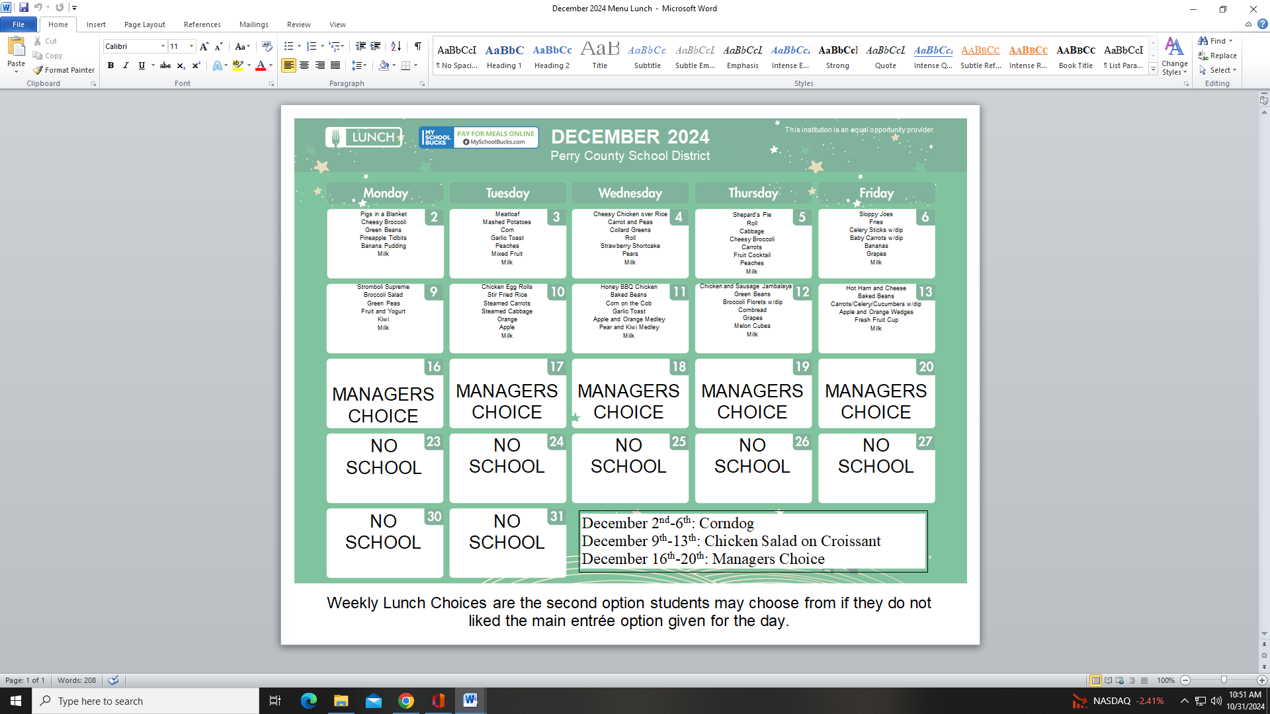
Task: Toggle Underline formatting
Action: 142,65
